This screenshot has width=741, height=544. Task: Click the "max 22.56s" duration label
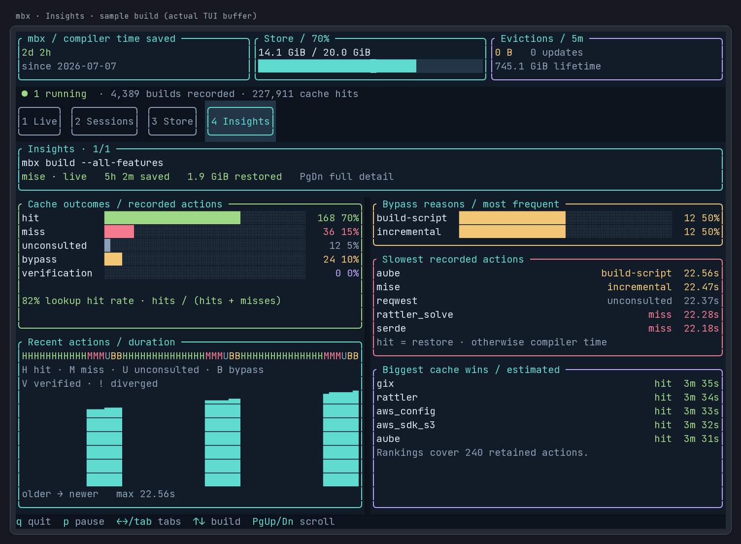[x=146, y=494]
